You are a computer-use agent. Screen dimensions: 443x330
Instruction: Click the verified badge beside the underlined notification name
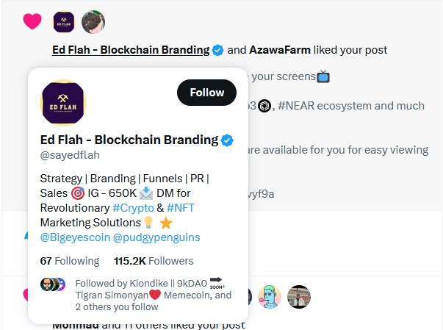click(x=218, y=50)
